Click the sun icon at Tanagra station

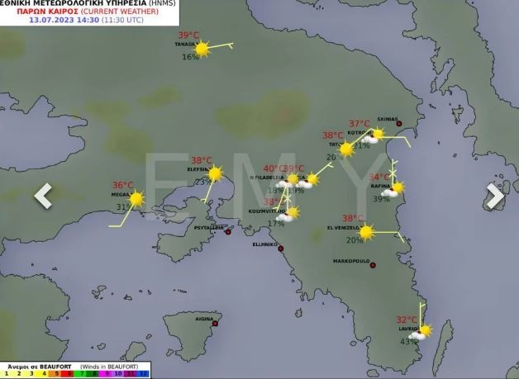tap(202, 49)
